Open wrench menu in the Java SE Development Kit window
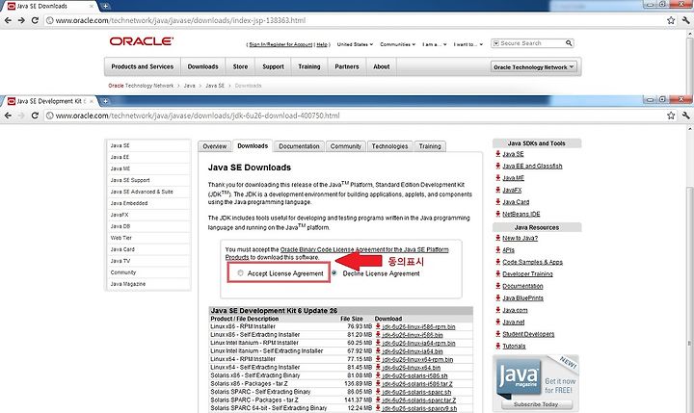 pyautogui.click(x=685, y=116)
